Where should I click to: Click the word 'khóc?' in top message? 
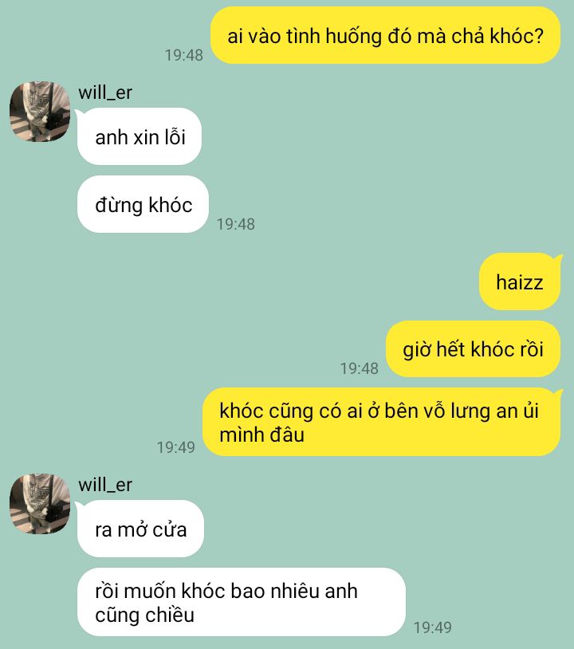[x=517, y=36]
